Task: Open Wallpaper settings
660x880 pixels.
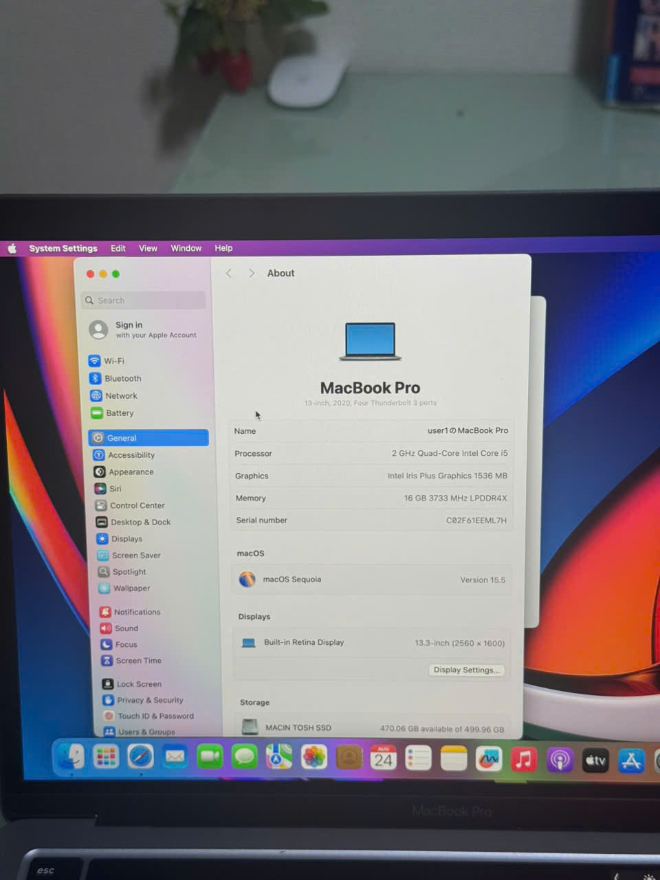Action: click(124, 588)
